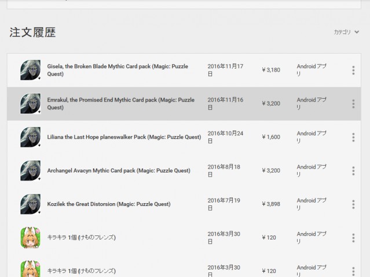
Task: Select the Gisela, the Broken Blade Mythic Card pack title
Action: (x=118, y=70)
